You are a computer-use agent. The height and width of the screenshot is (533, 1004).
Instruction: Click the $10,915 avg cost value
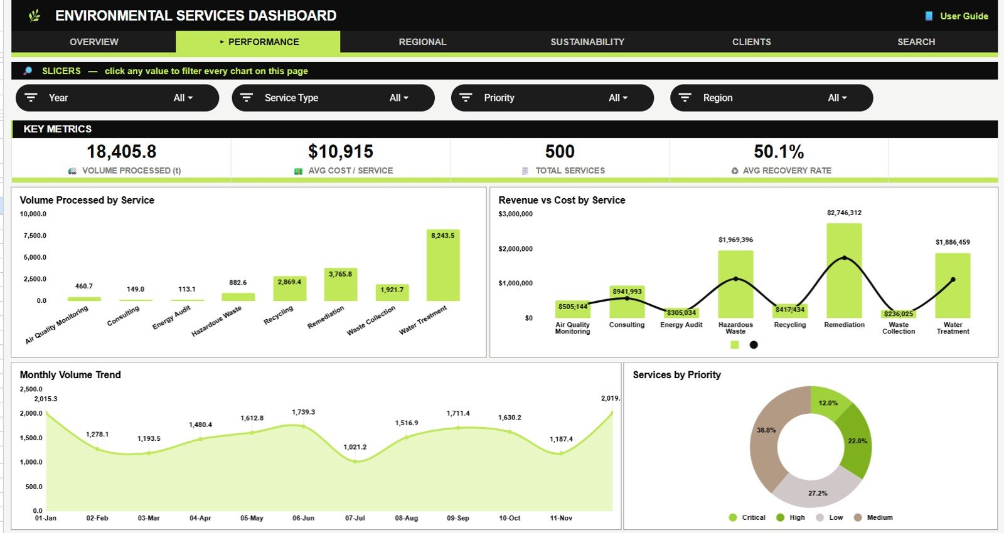coord(341,152)
